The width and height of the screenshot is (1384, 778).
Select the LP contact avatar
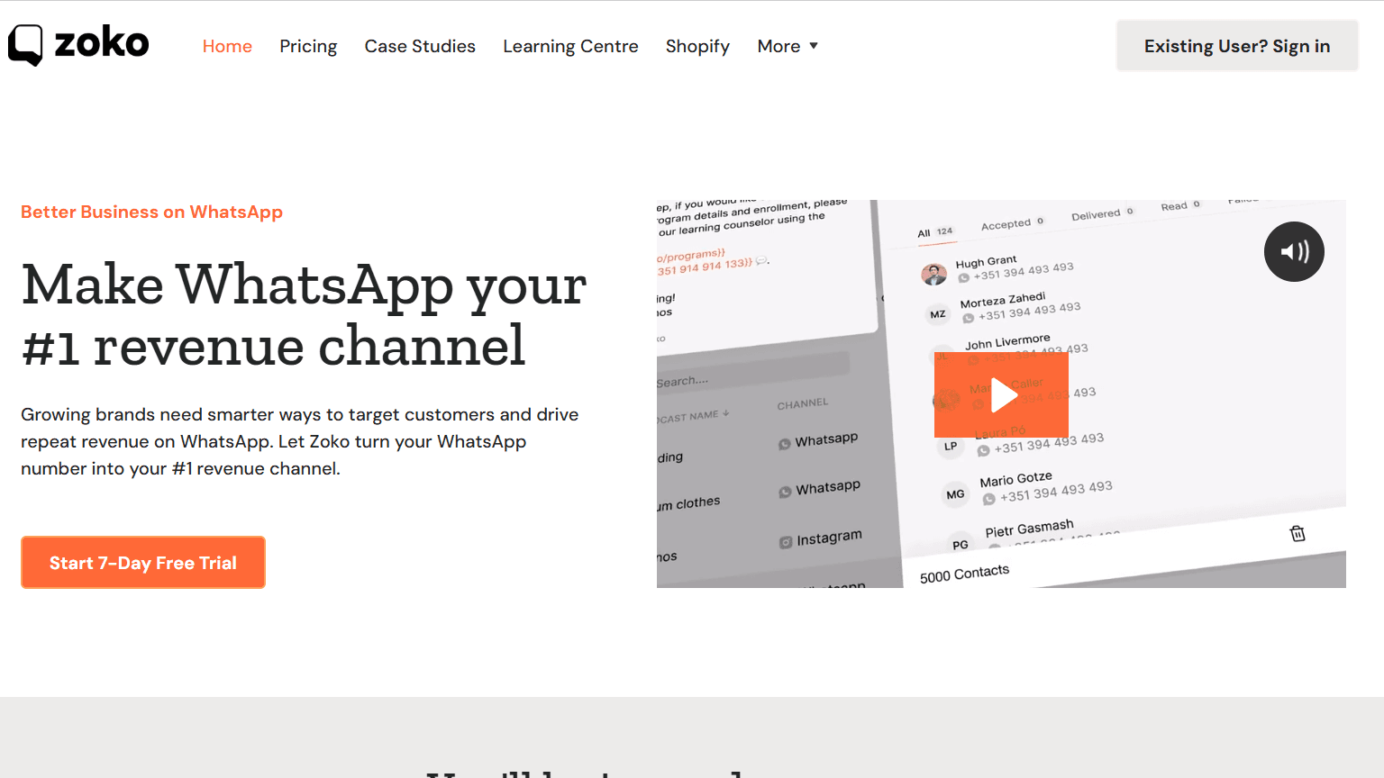pos(951,446)
